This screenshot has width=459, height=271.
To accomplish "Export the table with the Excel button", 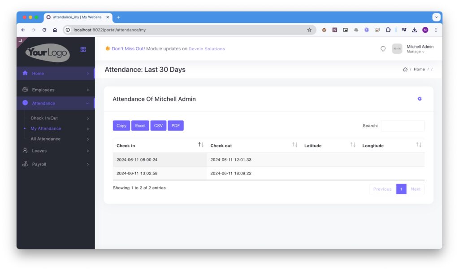I will click(x=140, y=126).
